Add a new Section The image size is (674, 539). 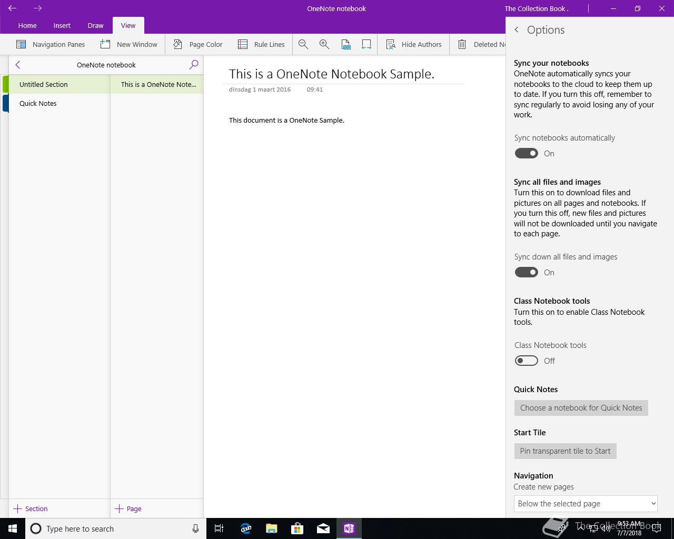coord(31,508)
